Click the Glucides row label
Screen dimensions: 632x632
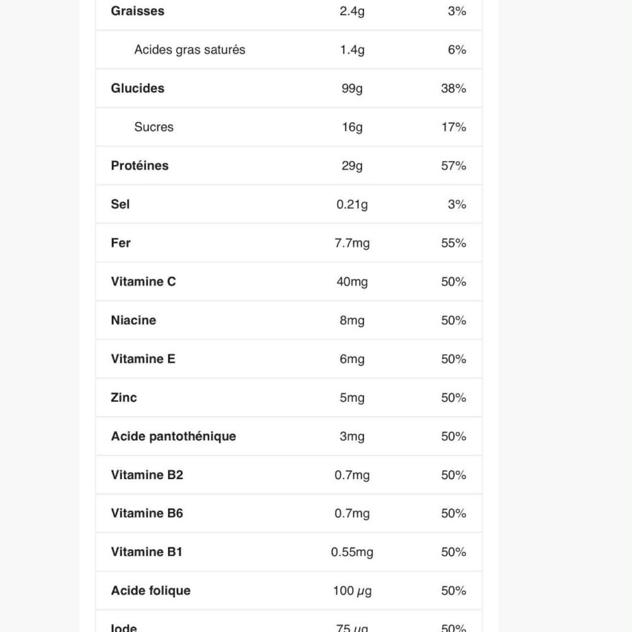tap(138, 88)
